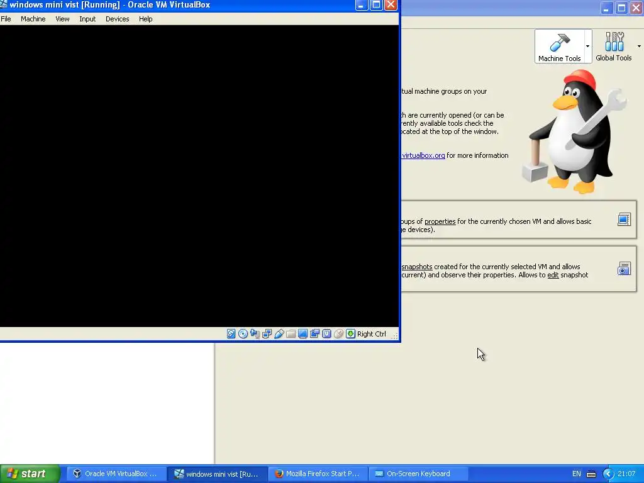
Task: Click the audio status icon
Action: pos(255,334)
